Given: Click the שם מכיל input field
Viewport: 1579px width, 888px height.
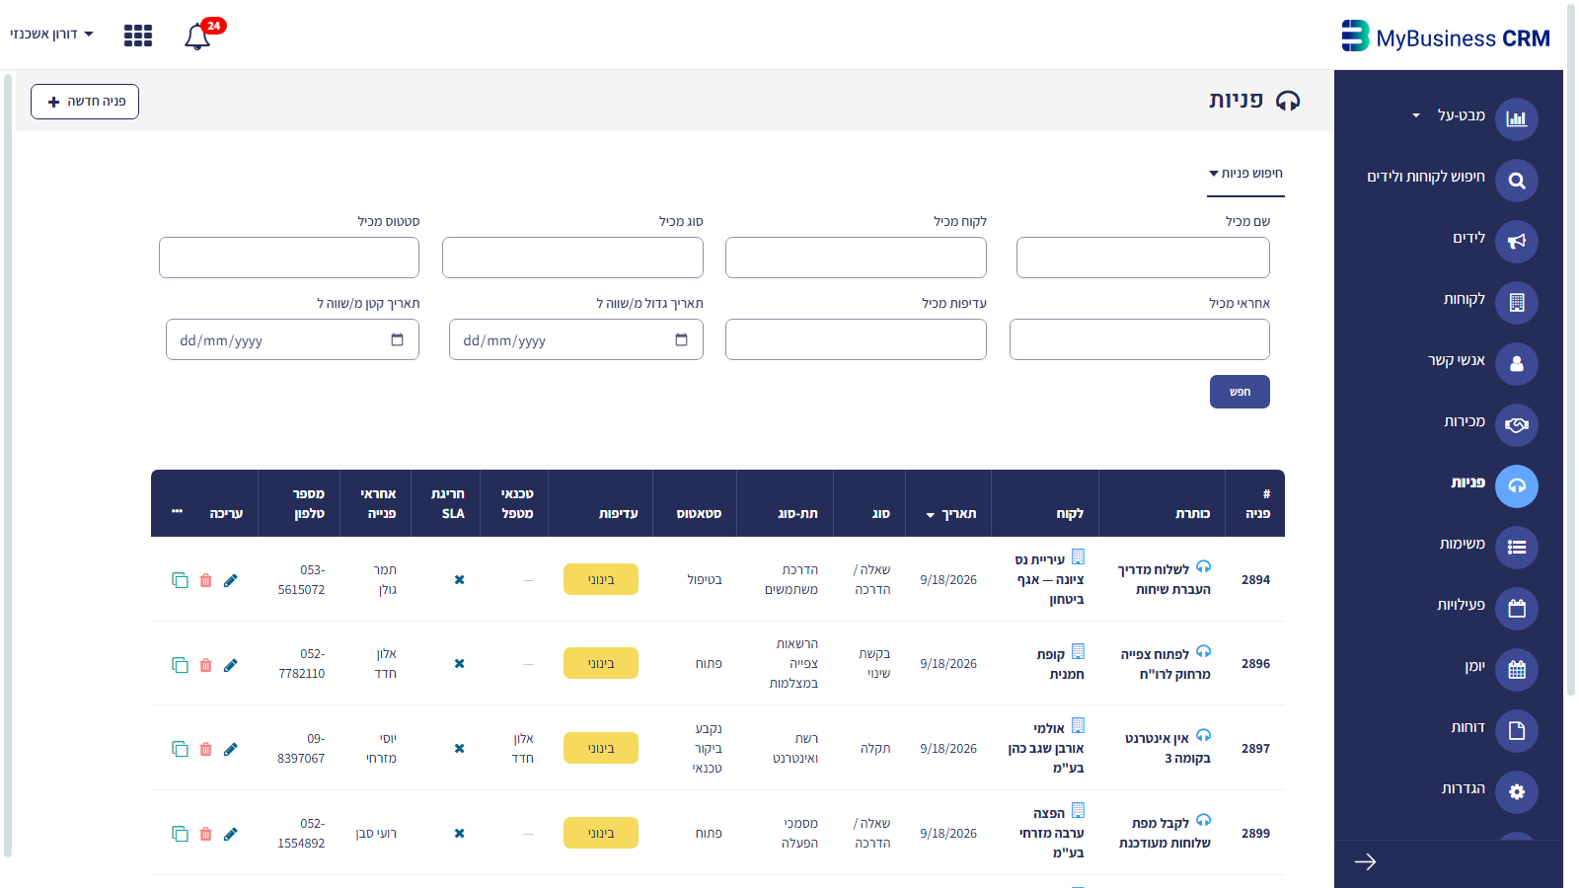Looking at the screenshot, I should tap(1143, 258).
